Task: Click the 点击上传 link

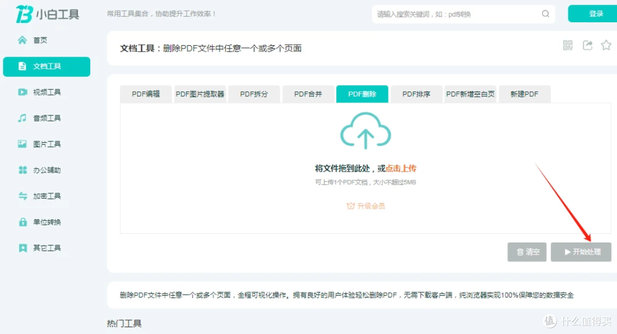Action: click(400, 169)
